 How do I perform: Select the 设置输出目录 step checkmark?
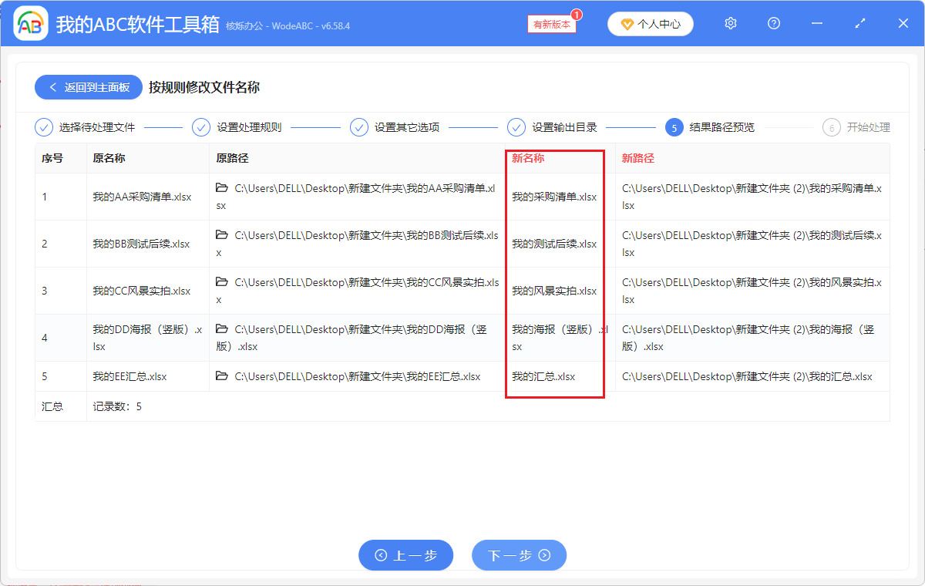516,126
